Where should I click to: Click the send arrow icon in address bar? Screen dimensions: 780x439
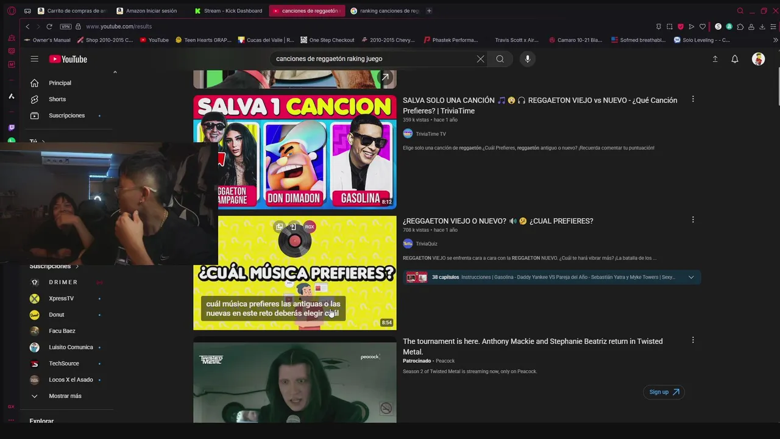tap(691, 27)
